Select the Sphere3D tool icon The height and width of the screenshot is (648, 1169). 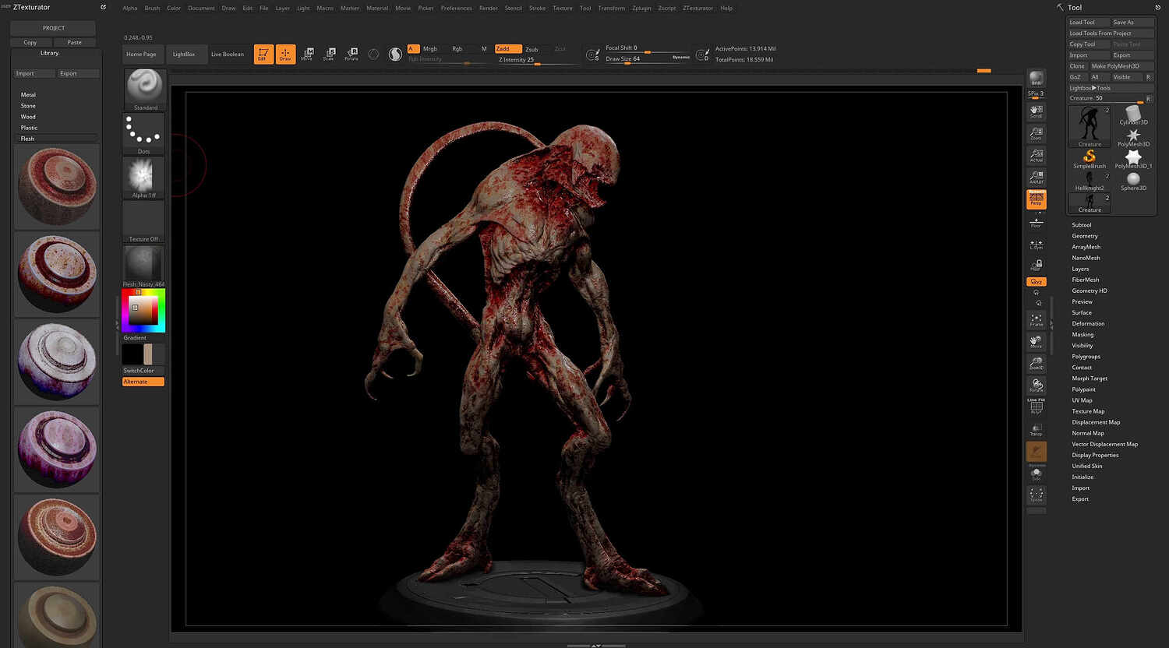(1133, 180)
